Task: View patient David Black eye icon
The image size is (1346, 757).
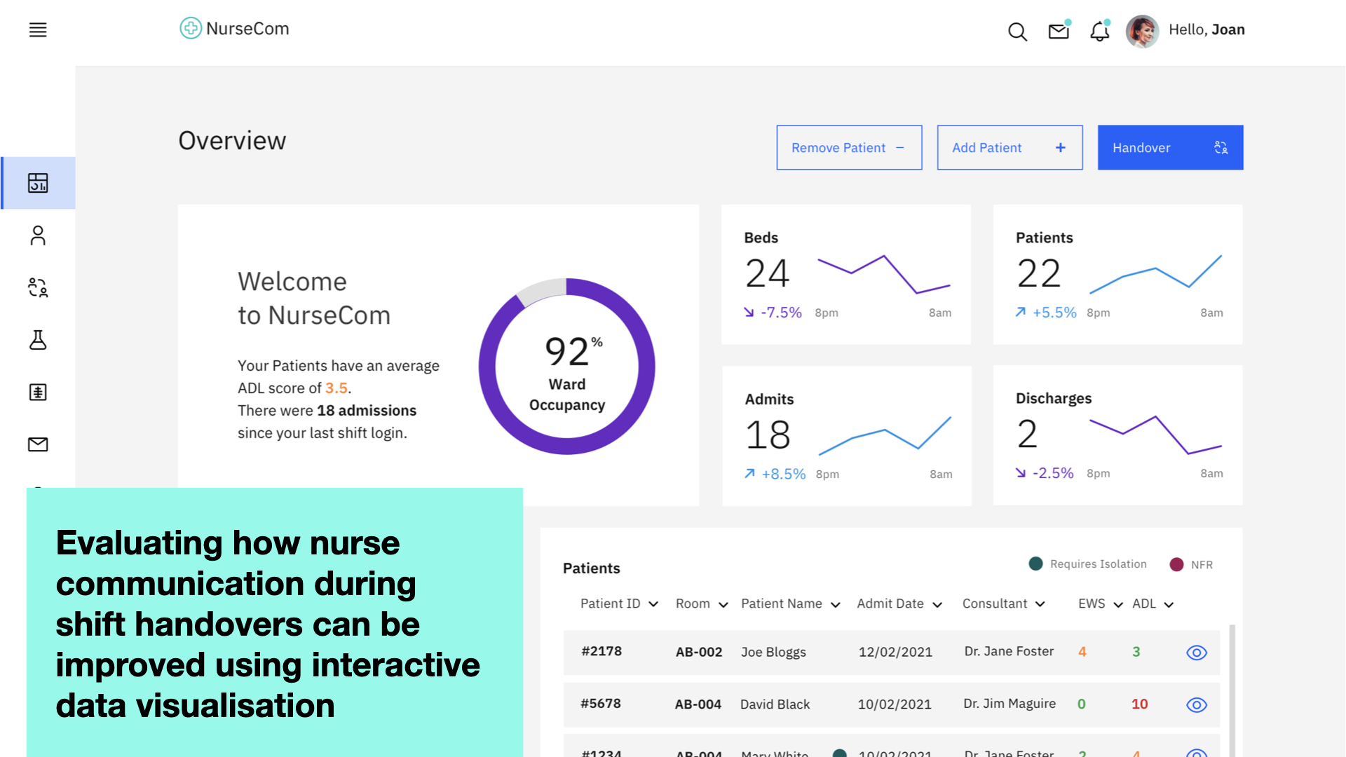Action: click(1196, 704)
